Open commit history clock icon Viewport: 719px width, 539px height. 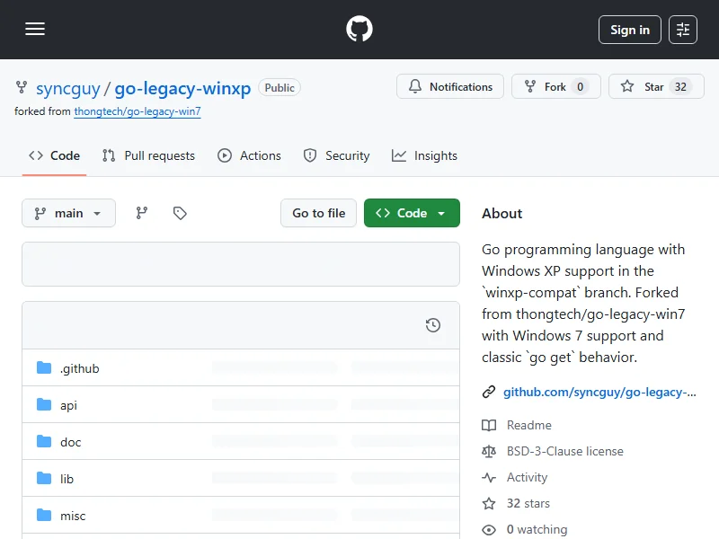coord(433,325)
